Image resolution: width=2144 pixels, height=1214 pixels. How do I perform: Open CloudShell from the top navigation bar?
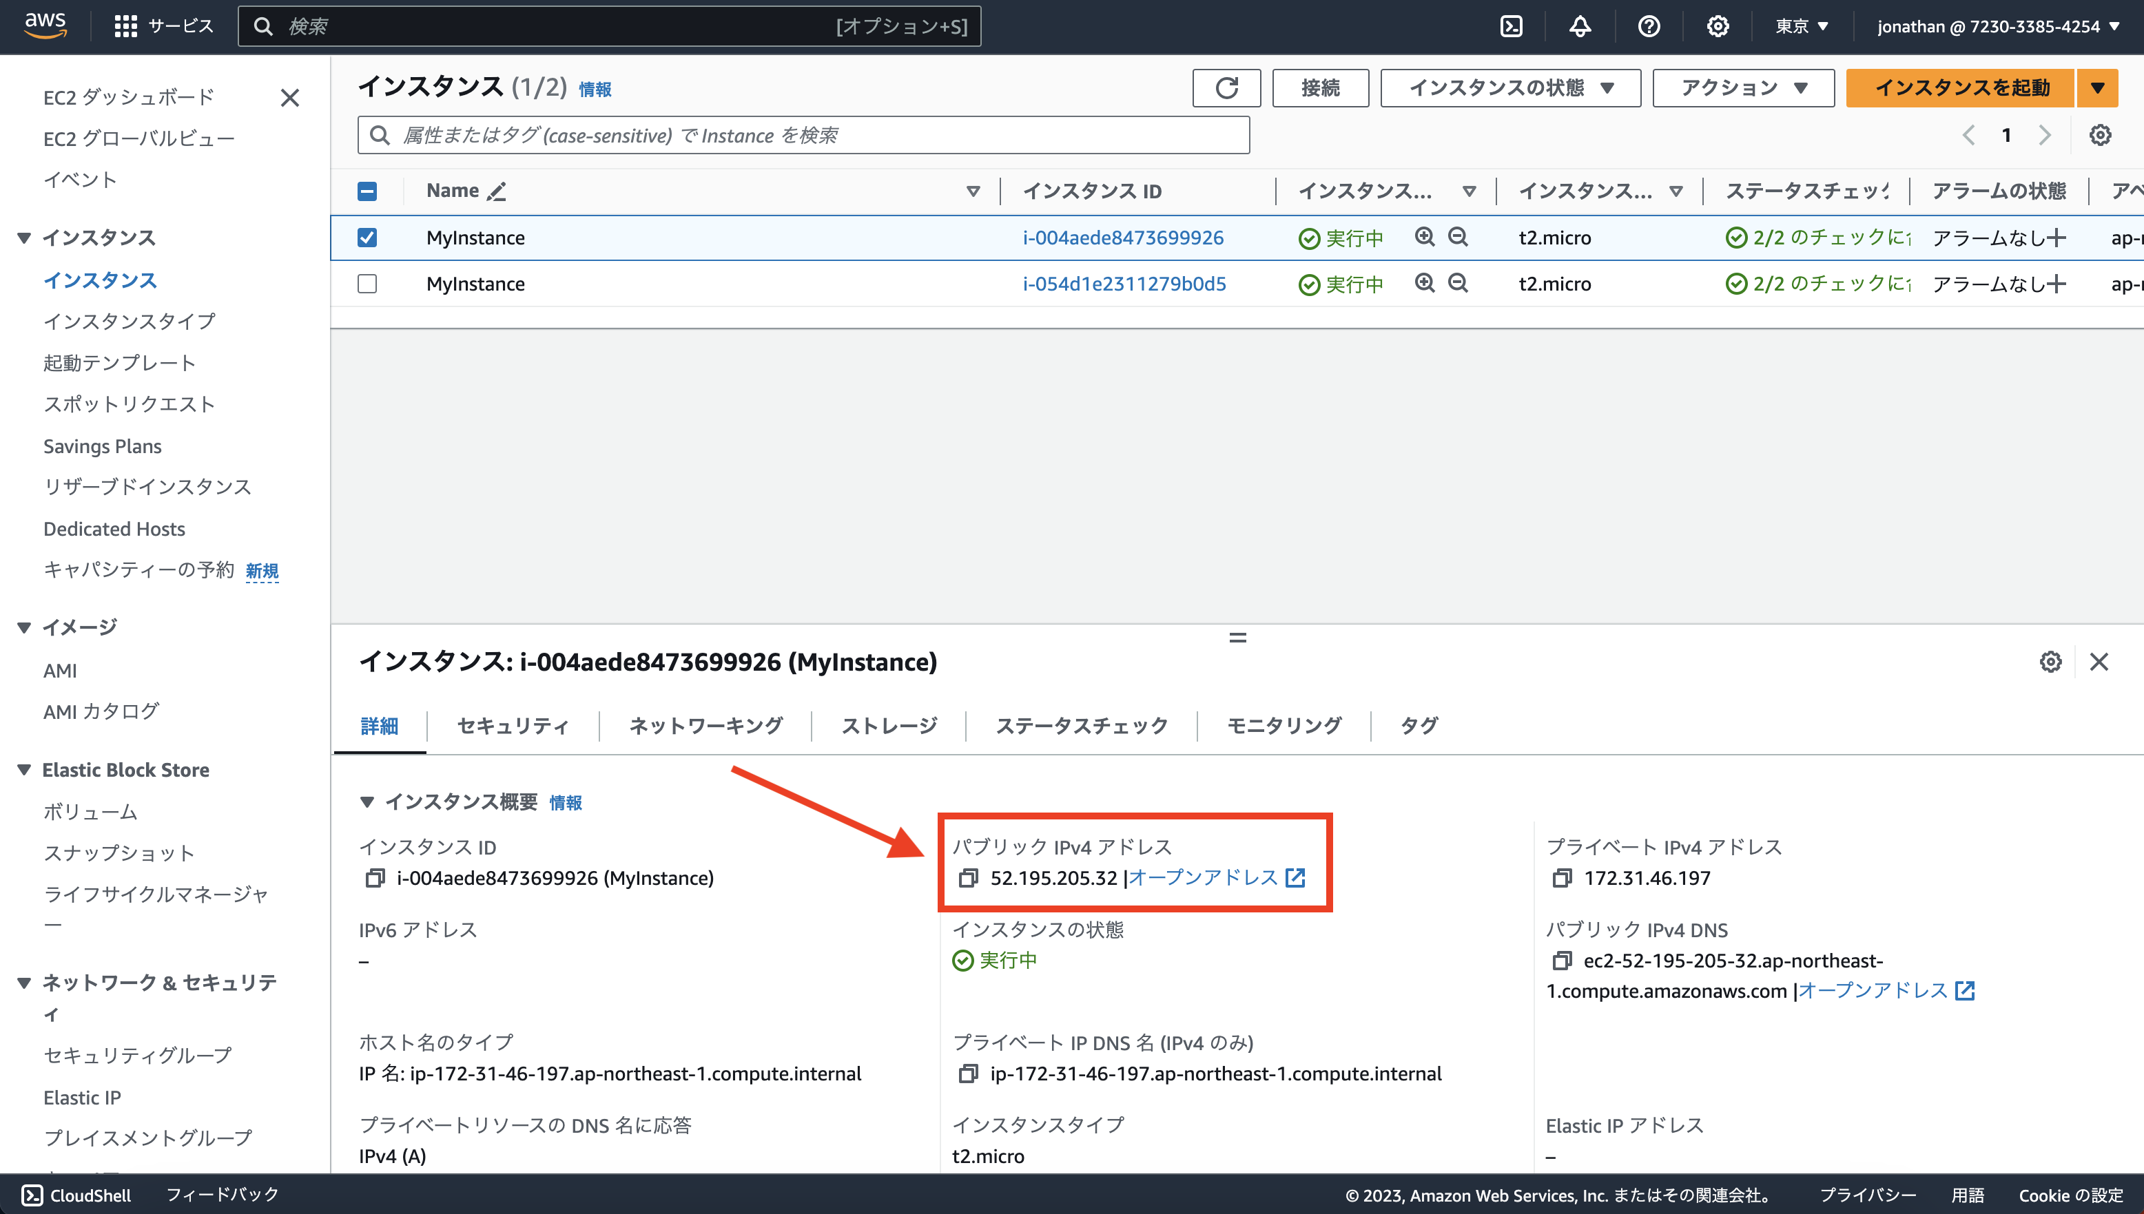pyautogui.click(x=1512, y=26)
